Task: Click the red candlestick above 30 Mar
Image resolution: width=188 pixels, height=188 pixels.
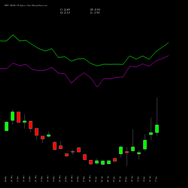Action: 91,162
